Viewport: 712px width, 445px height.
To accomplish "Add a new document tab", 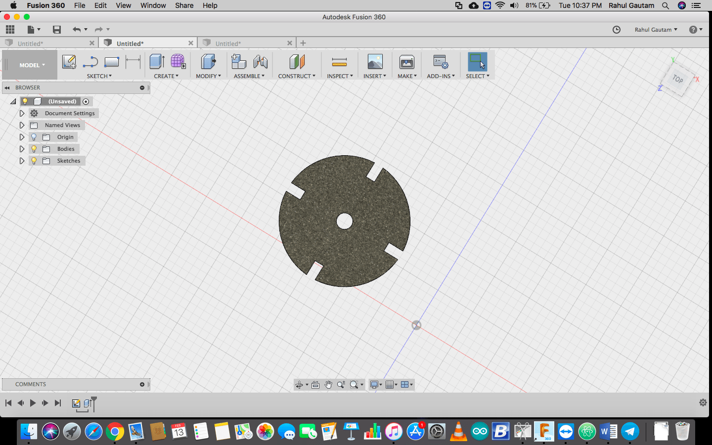I will coord(303,44).
